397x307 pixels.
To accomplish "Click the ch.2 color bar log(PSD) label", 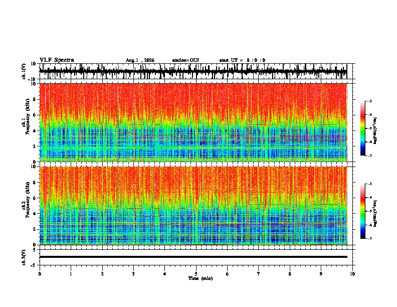I will [375, 213].
